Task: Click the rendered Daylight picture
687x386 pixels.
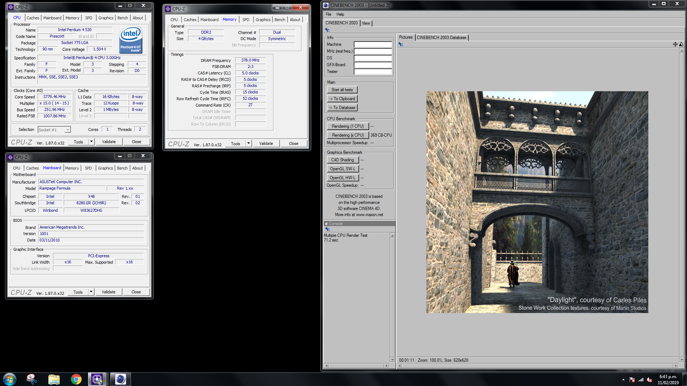Action: [537, 202]
